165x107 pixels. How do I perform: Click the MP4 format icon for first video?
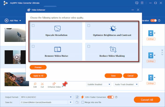click(151, 33)
